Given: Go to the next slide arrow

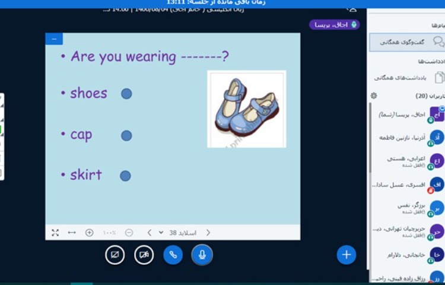Looking at the screenshot, I should 149,233.
